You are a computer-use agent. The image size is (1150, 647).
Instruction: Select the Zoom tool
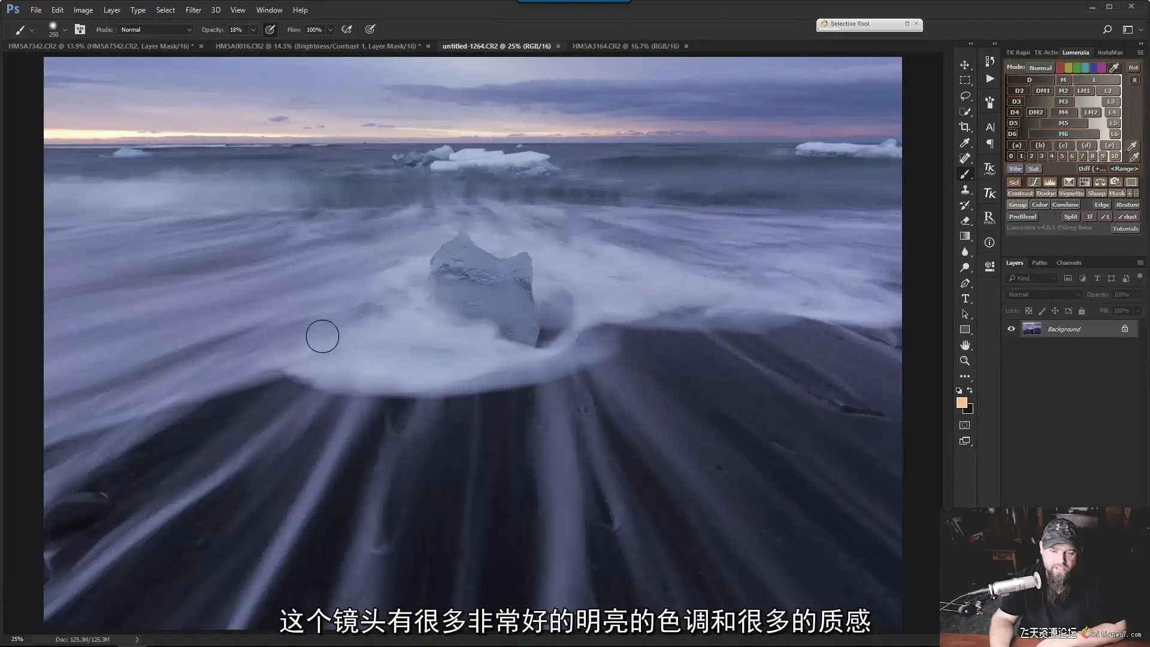[x=964, y=361]
